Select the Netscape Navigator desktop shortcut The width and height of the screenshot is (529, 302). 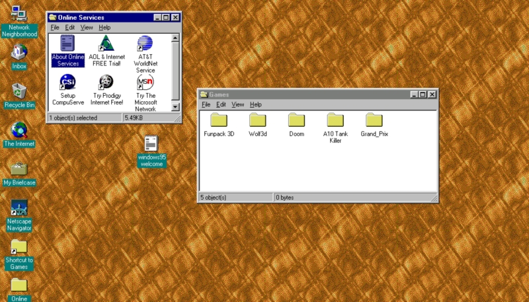coord(19,208)
